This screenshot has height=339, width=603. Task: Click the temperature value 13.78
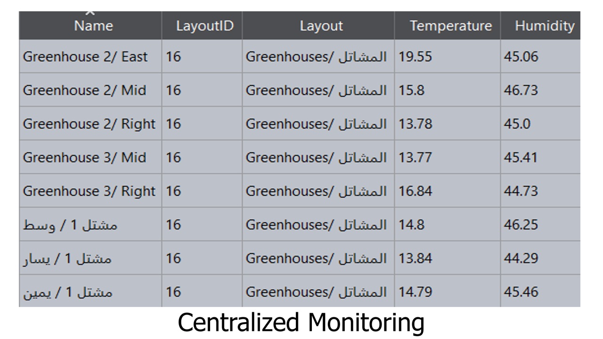click(x=415, y=124)
